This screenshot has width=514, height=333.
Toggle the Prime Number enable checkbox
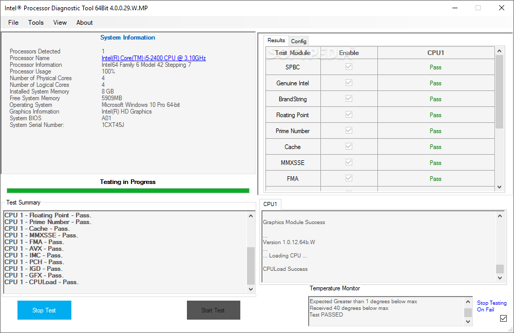tap(349, 130)
